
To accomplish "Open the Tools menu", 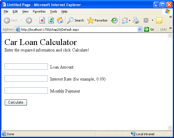I will point(54,11).
